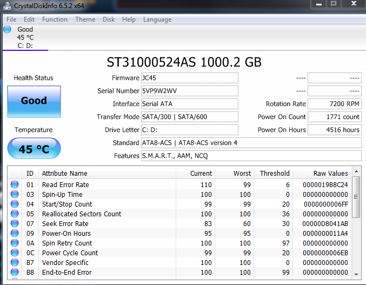This screenshot has width=366, height=285.
Task: Select the Seek Error Rate attribute name
Action: pyautogui.click(x=65, y=223)
